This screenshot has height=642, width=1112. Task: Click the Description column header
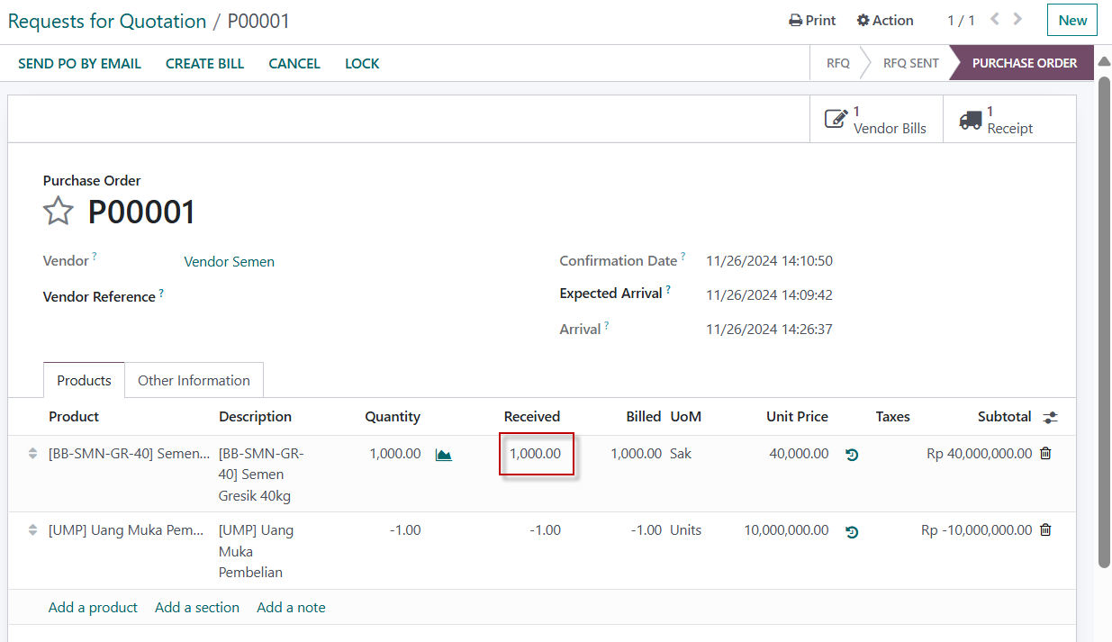pos(255,416)
